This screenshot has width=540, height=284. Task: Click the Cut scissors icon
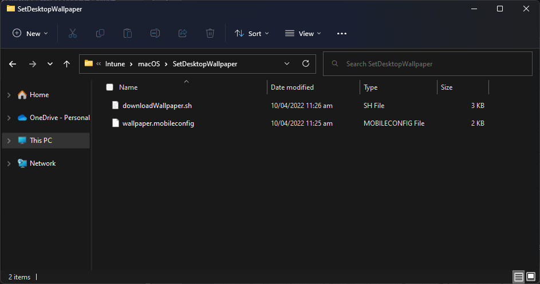[72, 33]
